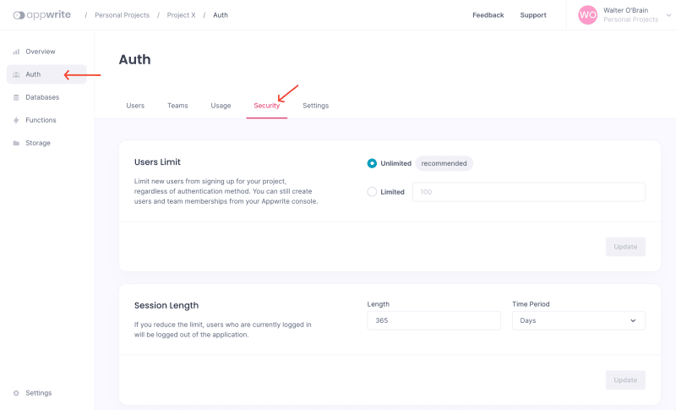Switch to the Teams tab
The image size is (676, 410).
(x=177, y=106)
